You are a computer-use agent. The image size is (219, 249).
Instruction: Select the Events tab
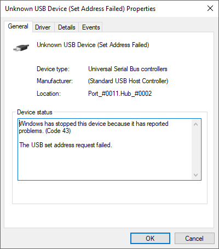(x=91, y=27)
